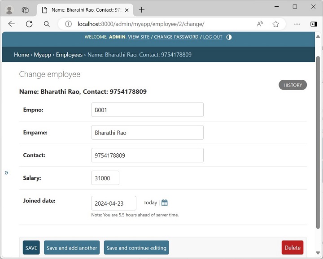Click the server time note text
The image size is (323, 259).
point(135,215)
